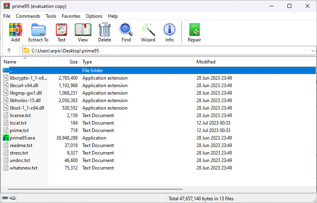The width and height of the screenshot is (317, 203).
Task: Click the drive icon in status bar
Action: 5,198
